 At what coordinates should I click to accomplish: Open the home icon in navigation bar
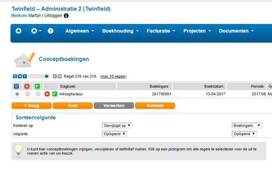tap(19, 31)
